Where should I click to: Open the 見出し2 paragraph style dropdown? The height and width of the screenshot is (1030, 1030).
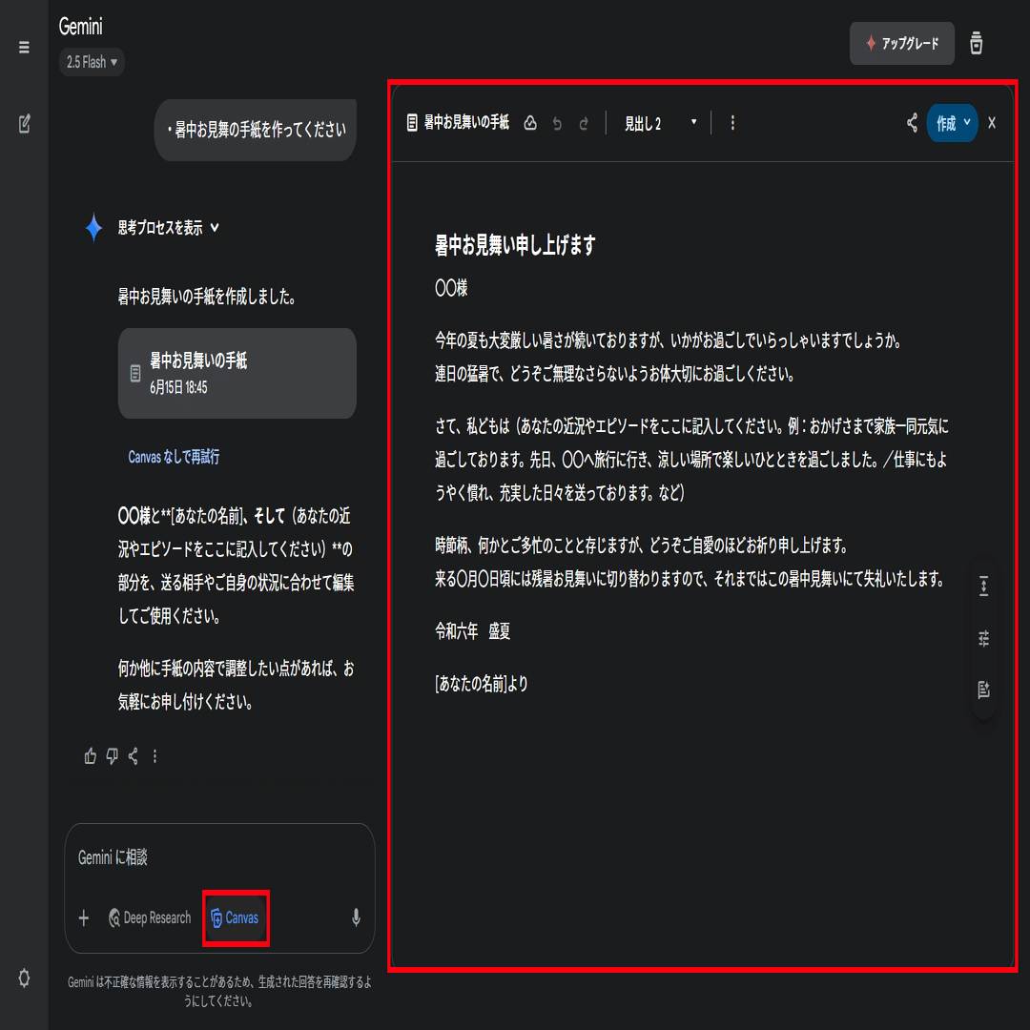(660, 122)
